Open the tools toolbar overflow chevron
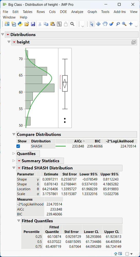140x257 pixels. [136, 26]
